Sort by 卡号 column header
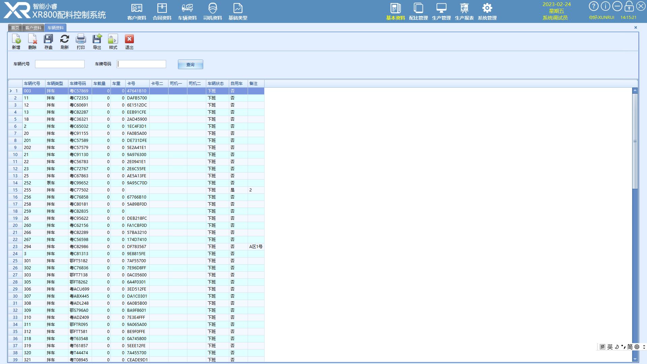This screenshot has height=364, width=647. point(137,84)
